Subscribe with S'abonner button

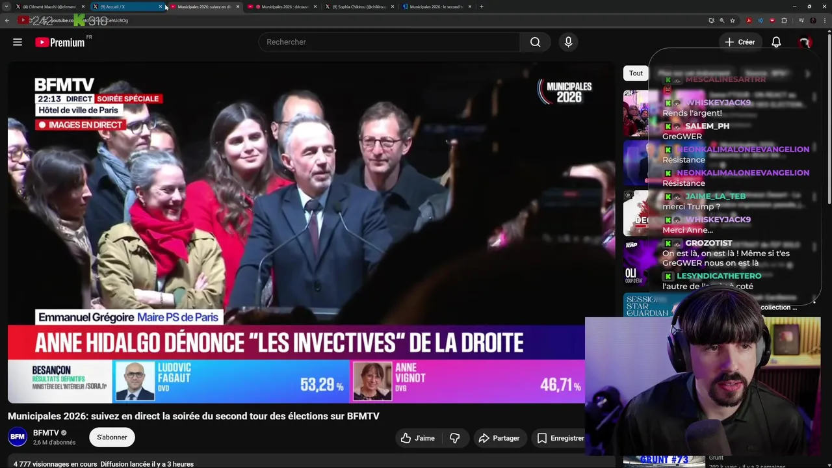(x=112, y=437)
